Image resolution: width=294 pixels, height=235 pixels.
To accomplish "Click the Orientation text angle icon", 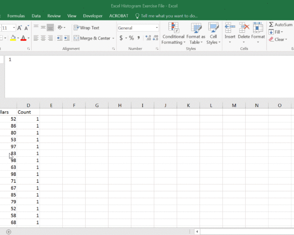I will (x=60, y=28).
